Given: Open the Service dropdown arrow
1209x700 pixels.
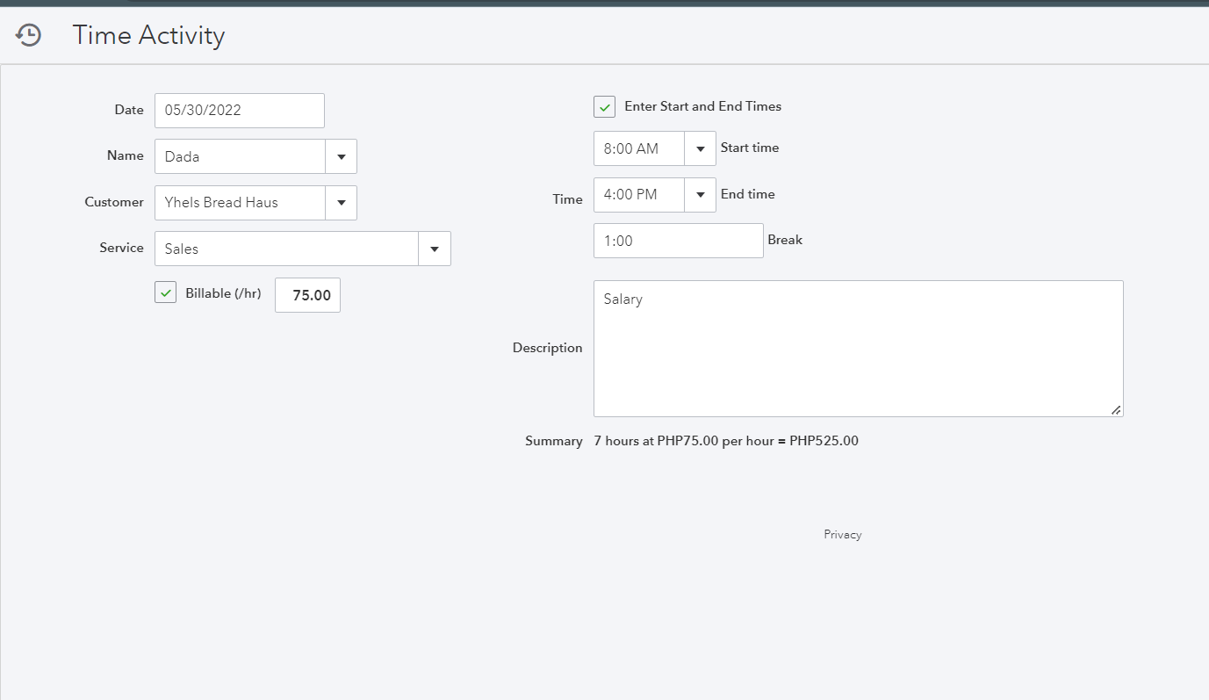Looking at the screenshot, I should pyautogui.click(x=435, y=249).
